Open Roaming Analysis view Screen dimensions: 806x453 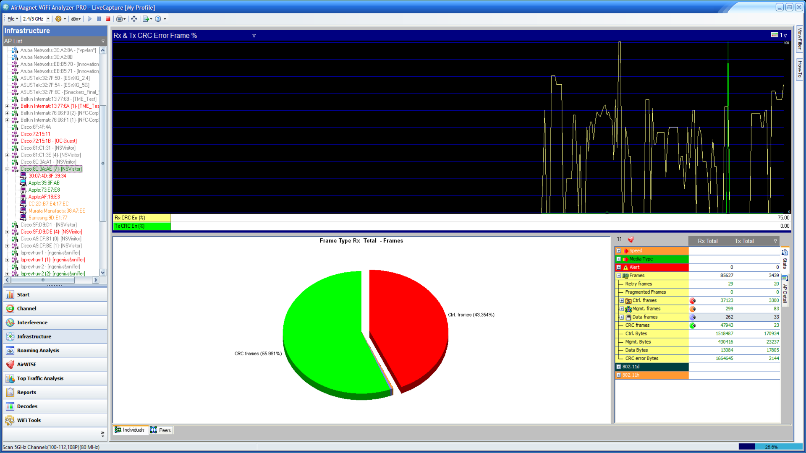point(10,350)
